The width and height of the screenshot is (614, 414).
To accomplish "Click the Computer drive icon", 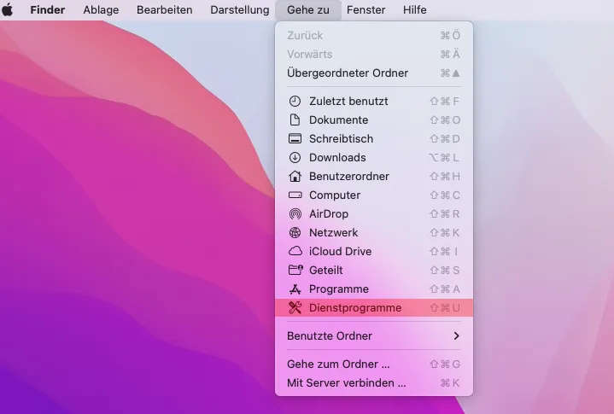I will [x=295, y=195].
